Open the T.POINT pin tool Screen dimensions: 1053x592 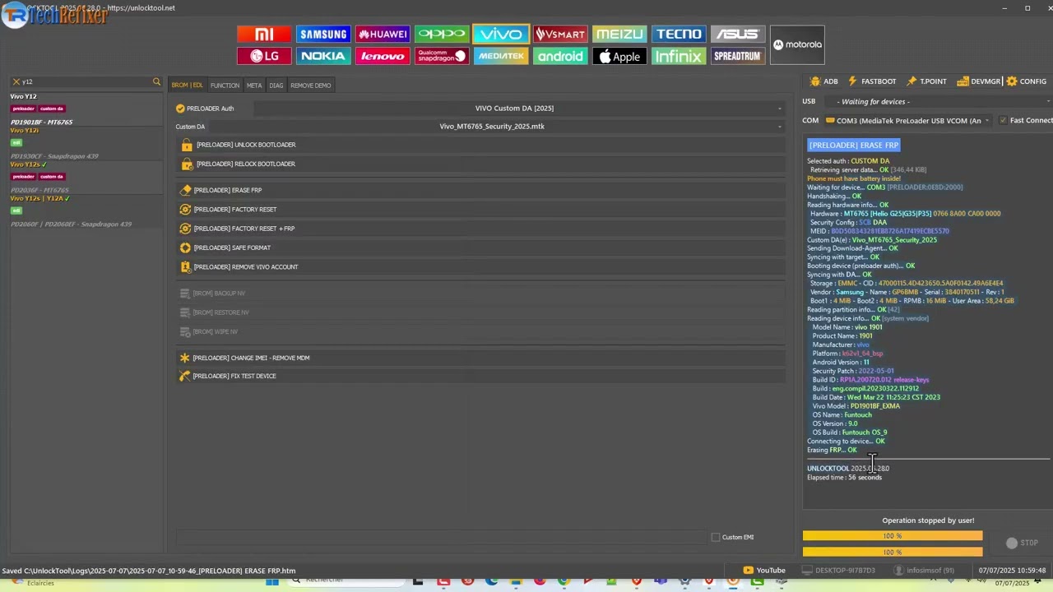927,81
